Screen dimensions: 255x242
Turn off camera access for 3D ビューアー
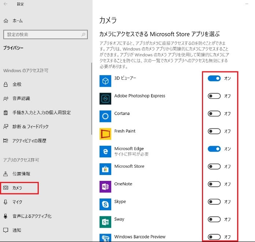214,78
